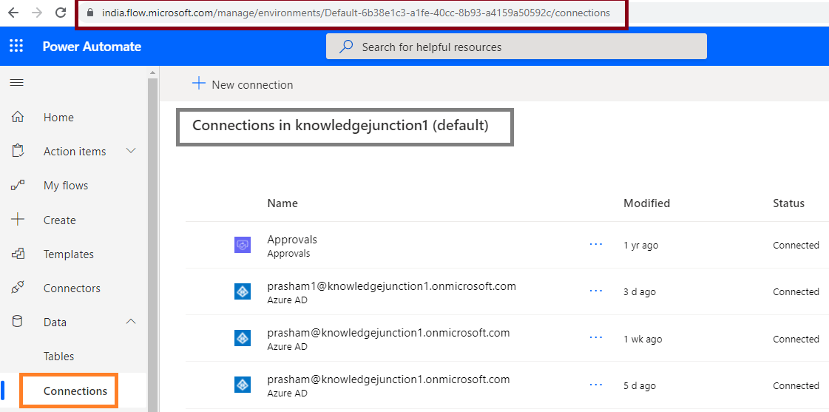This screenshot has width=829, height=412.
Task: Click the magnifier icon in search box
Action: pyautogui.click(x=346, y=47)
